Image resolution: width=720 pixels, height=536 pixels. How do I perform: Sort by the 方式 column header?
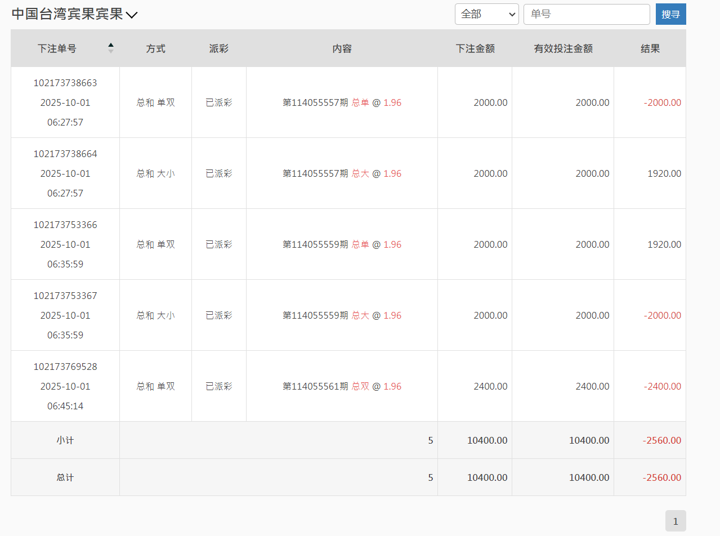tap(155, 48)
